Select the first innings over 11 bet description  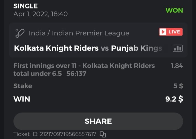[x=84, y=66]
